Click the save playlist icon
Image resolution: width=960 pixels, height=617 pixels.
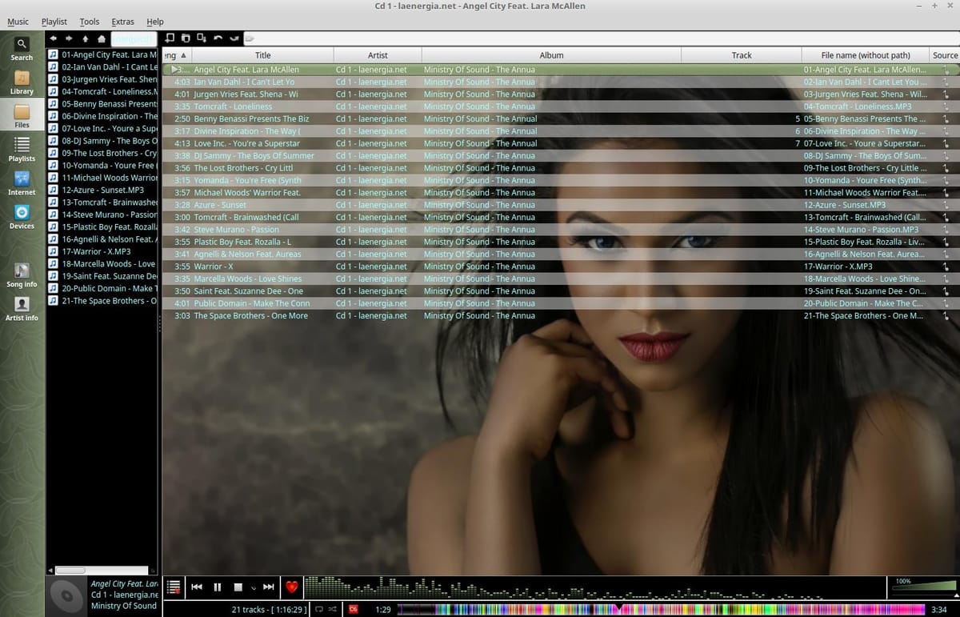click(202, 38)
